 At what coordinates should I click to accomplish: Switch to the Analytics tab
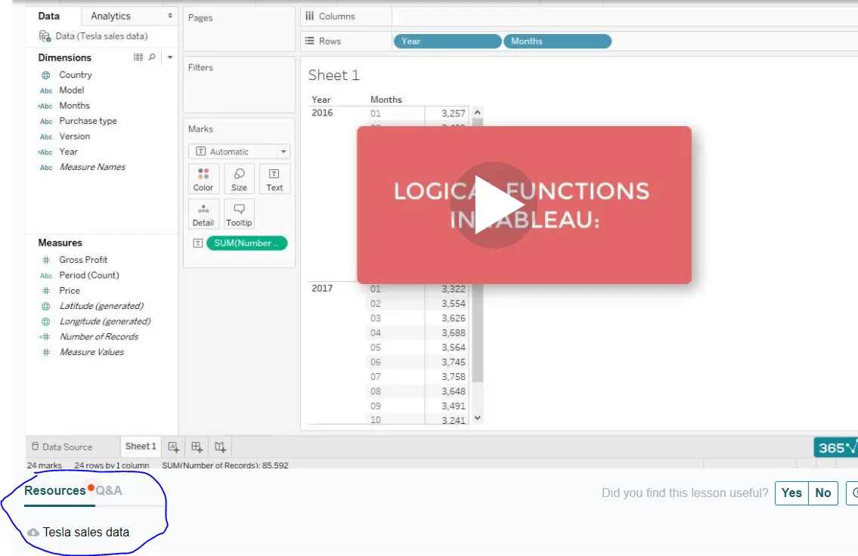point(110,16)
